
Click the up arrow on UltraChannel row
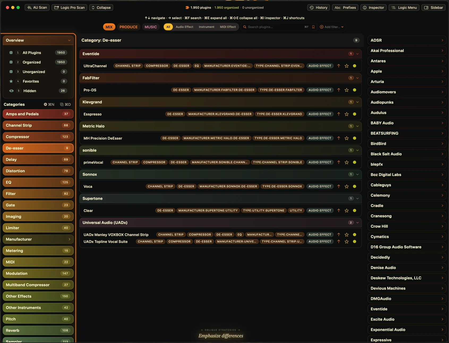pyautogui.click(x=339, y=66)
